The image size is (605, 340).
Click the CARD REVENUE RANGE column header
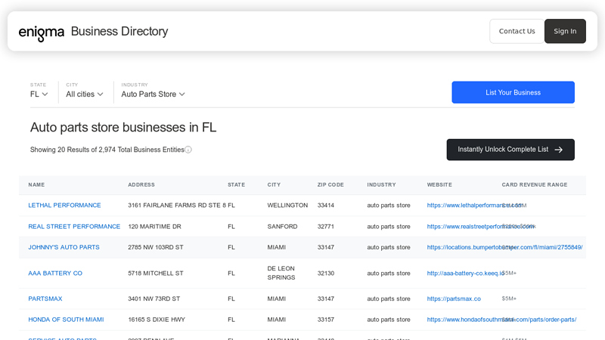coord(535,184)
